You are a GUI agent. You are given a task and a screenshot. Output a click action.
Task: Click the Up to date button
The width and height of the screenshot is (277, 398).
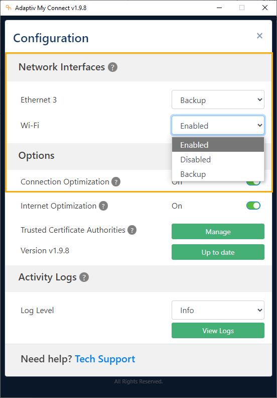point(218,252)
